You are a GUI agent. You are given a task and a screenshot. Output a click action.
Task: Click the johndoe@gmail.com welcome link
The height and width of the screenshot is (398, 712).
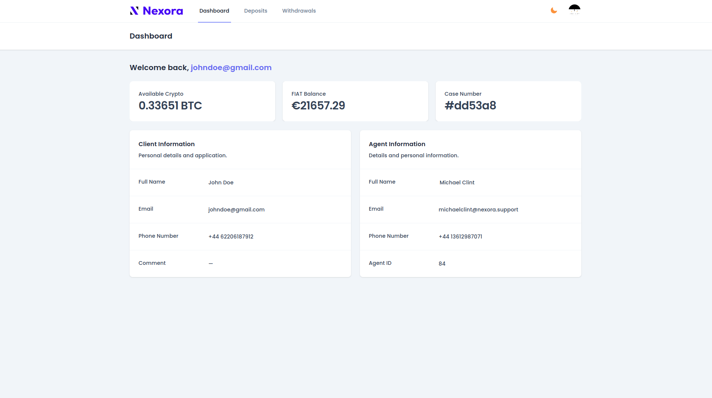click(231, 68)
